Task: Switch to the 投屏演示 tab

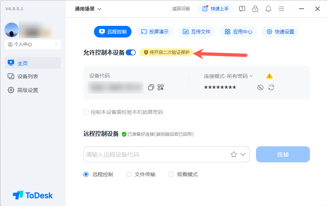Action: 155,32
